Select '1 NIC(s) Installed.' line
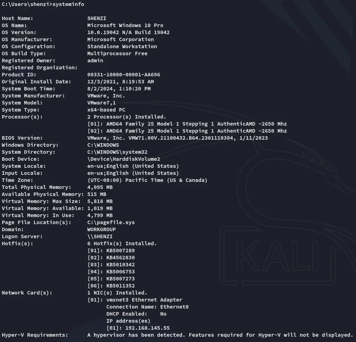Viewport: 356px width, 342px height. point(117,292)
